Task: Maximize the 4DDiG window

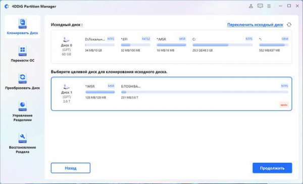Action: [289, 6]
